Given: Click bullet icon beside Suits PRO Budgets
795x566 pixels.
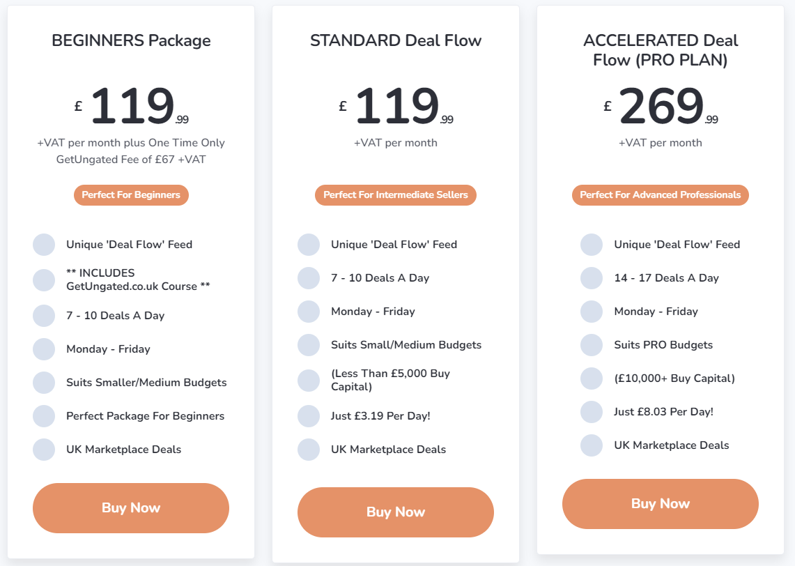Looking at the screenshot, I should (592, 345).
